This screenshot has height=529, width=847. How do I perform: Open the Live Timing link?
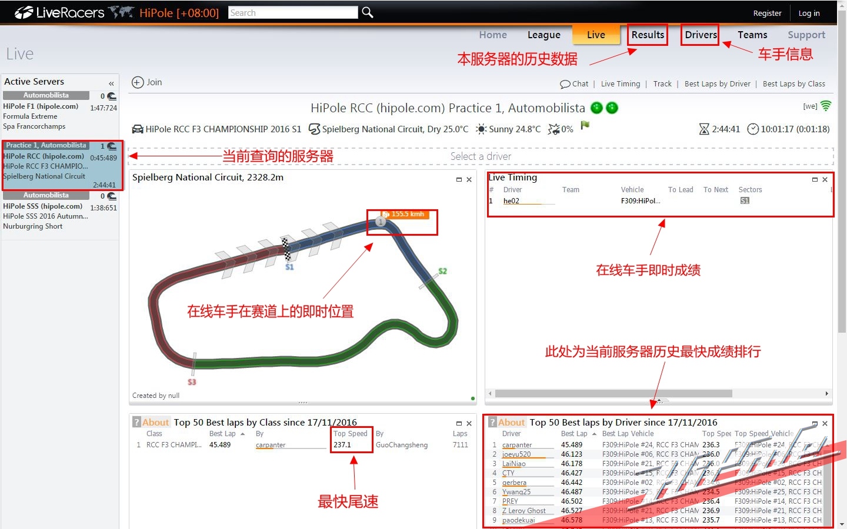pyautogui.click(x=621, y=84)
